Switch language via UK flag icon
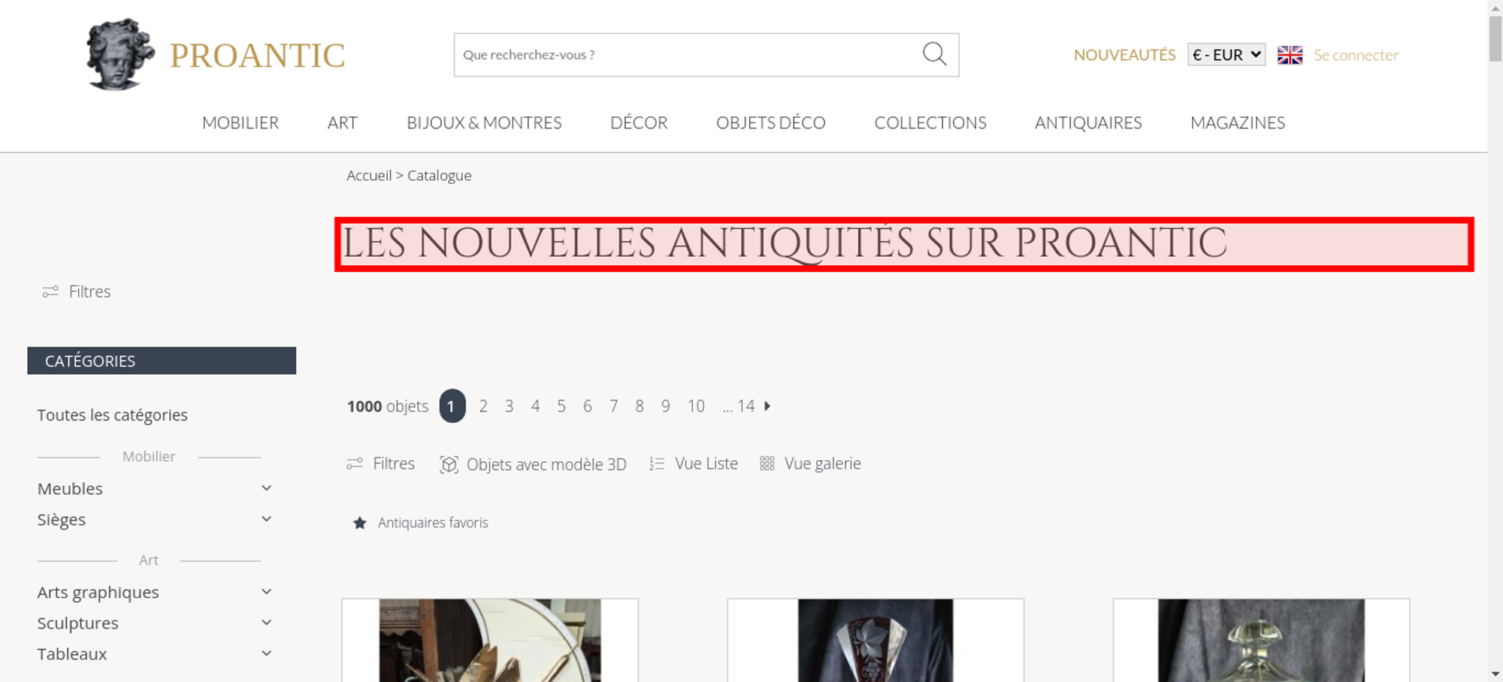This screenshot has width=1503, height=682. point(1290,55)
